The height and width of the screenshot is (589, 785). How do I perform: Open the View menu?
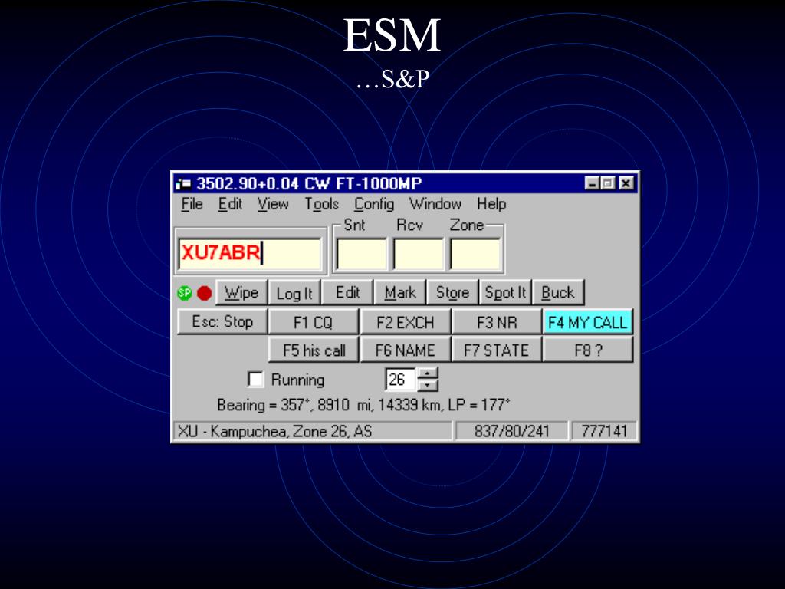click(273, 204)
